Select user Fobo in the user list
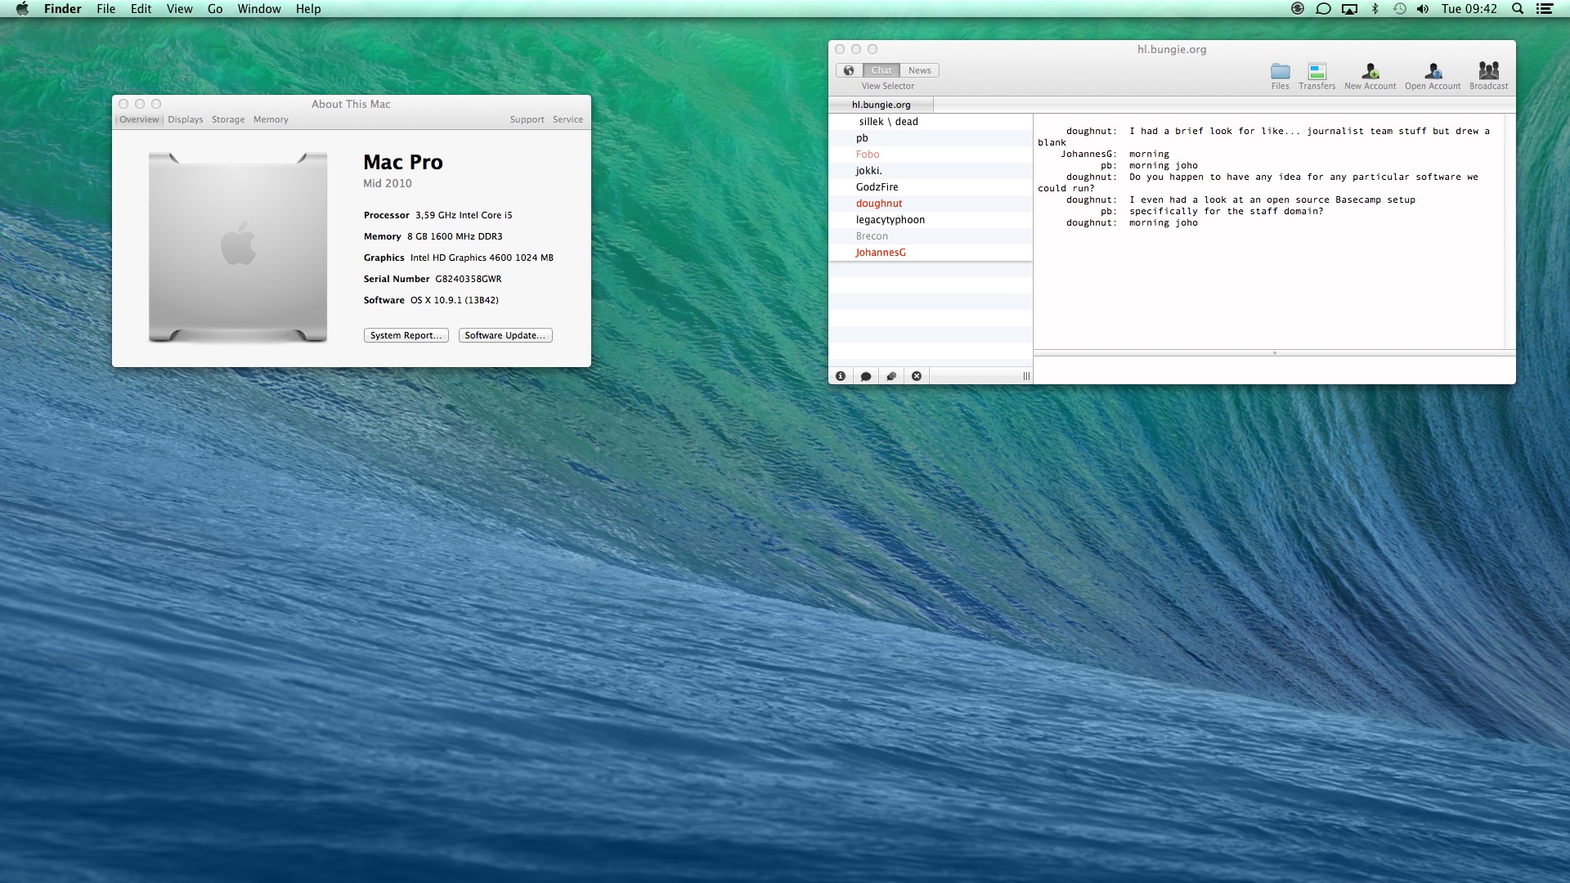This screenshot has width=1570, height=883. 931,155
